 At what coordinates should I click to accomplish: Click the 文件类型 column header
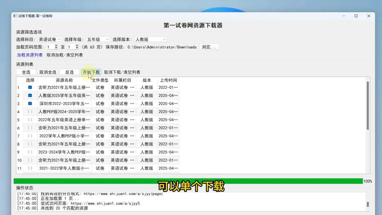point(100,80)
